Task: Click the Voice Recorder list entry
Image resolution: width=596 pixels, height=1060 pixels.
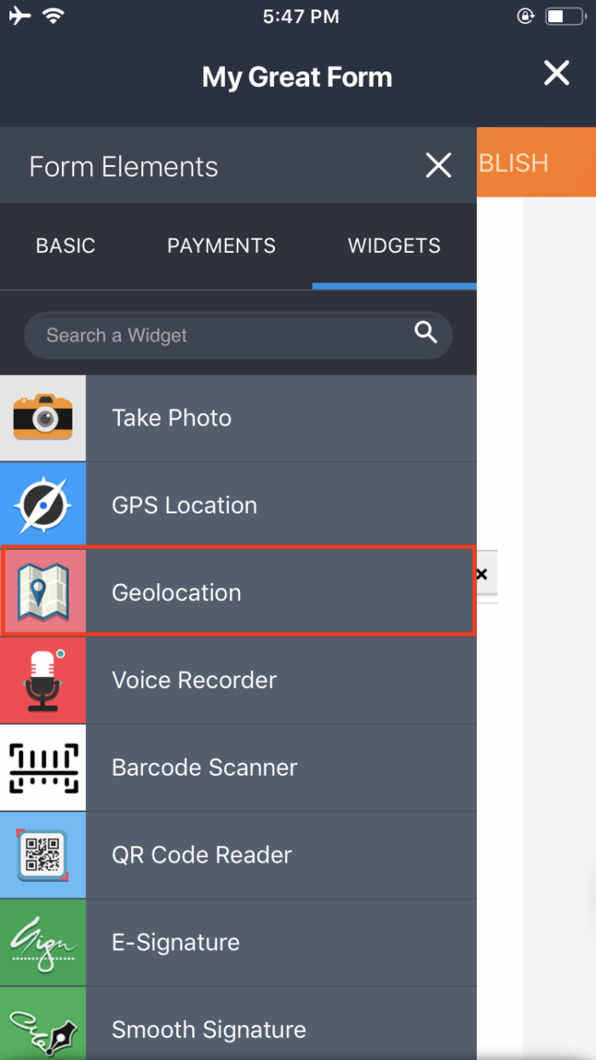Action: click(238, 679)
